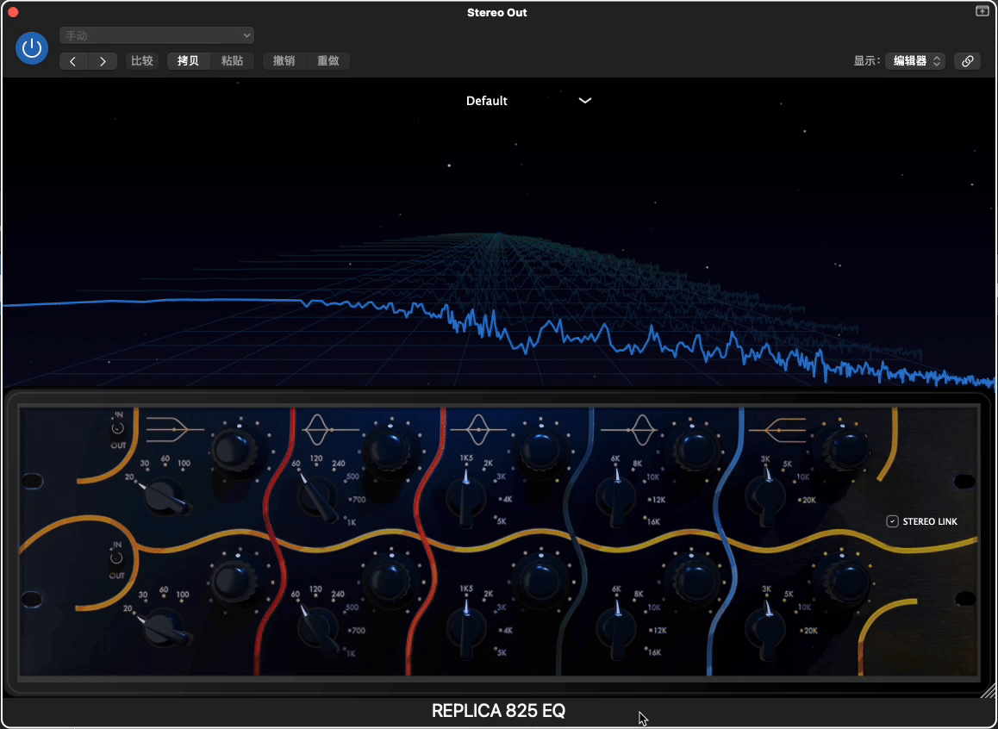Click the 重做 redo button
Viewport: 998px width, 729px height.
(x=328, y=61)
